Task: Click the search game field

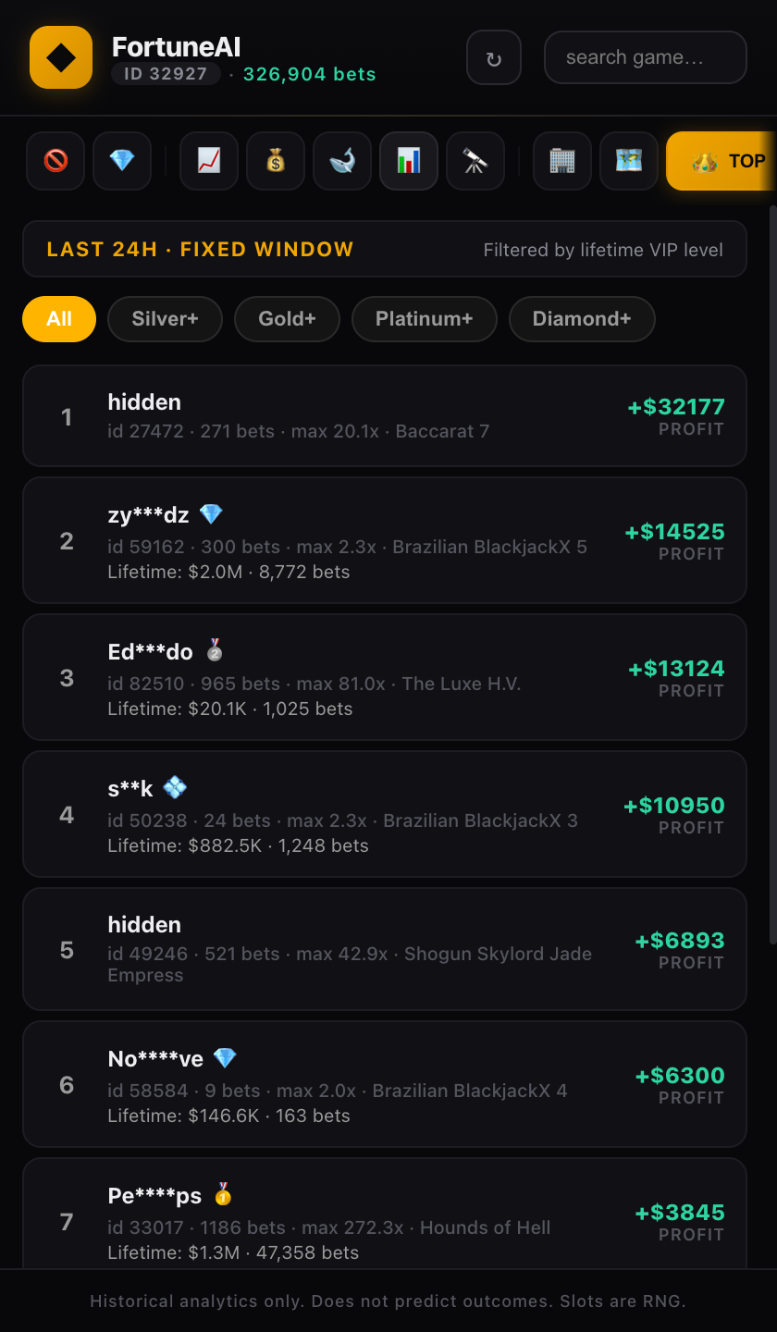Action: coord(645,56)
